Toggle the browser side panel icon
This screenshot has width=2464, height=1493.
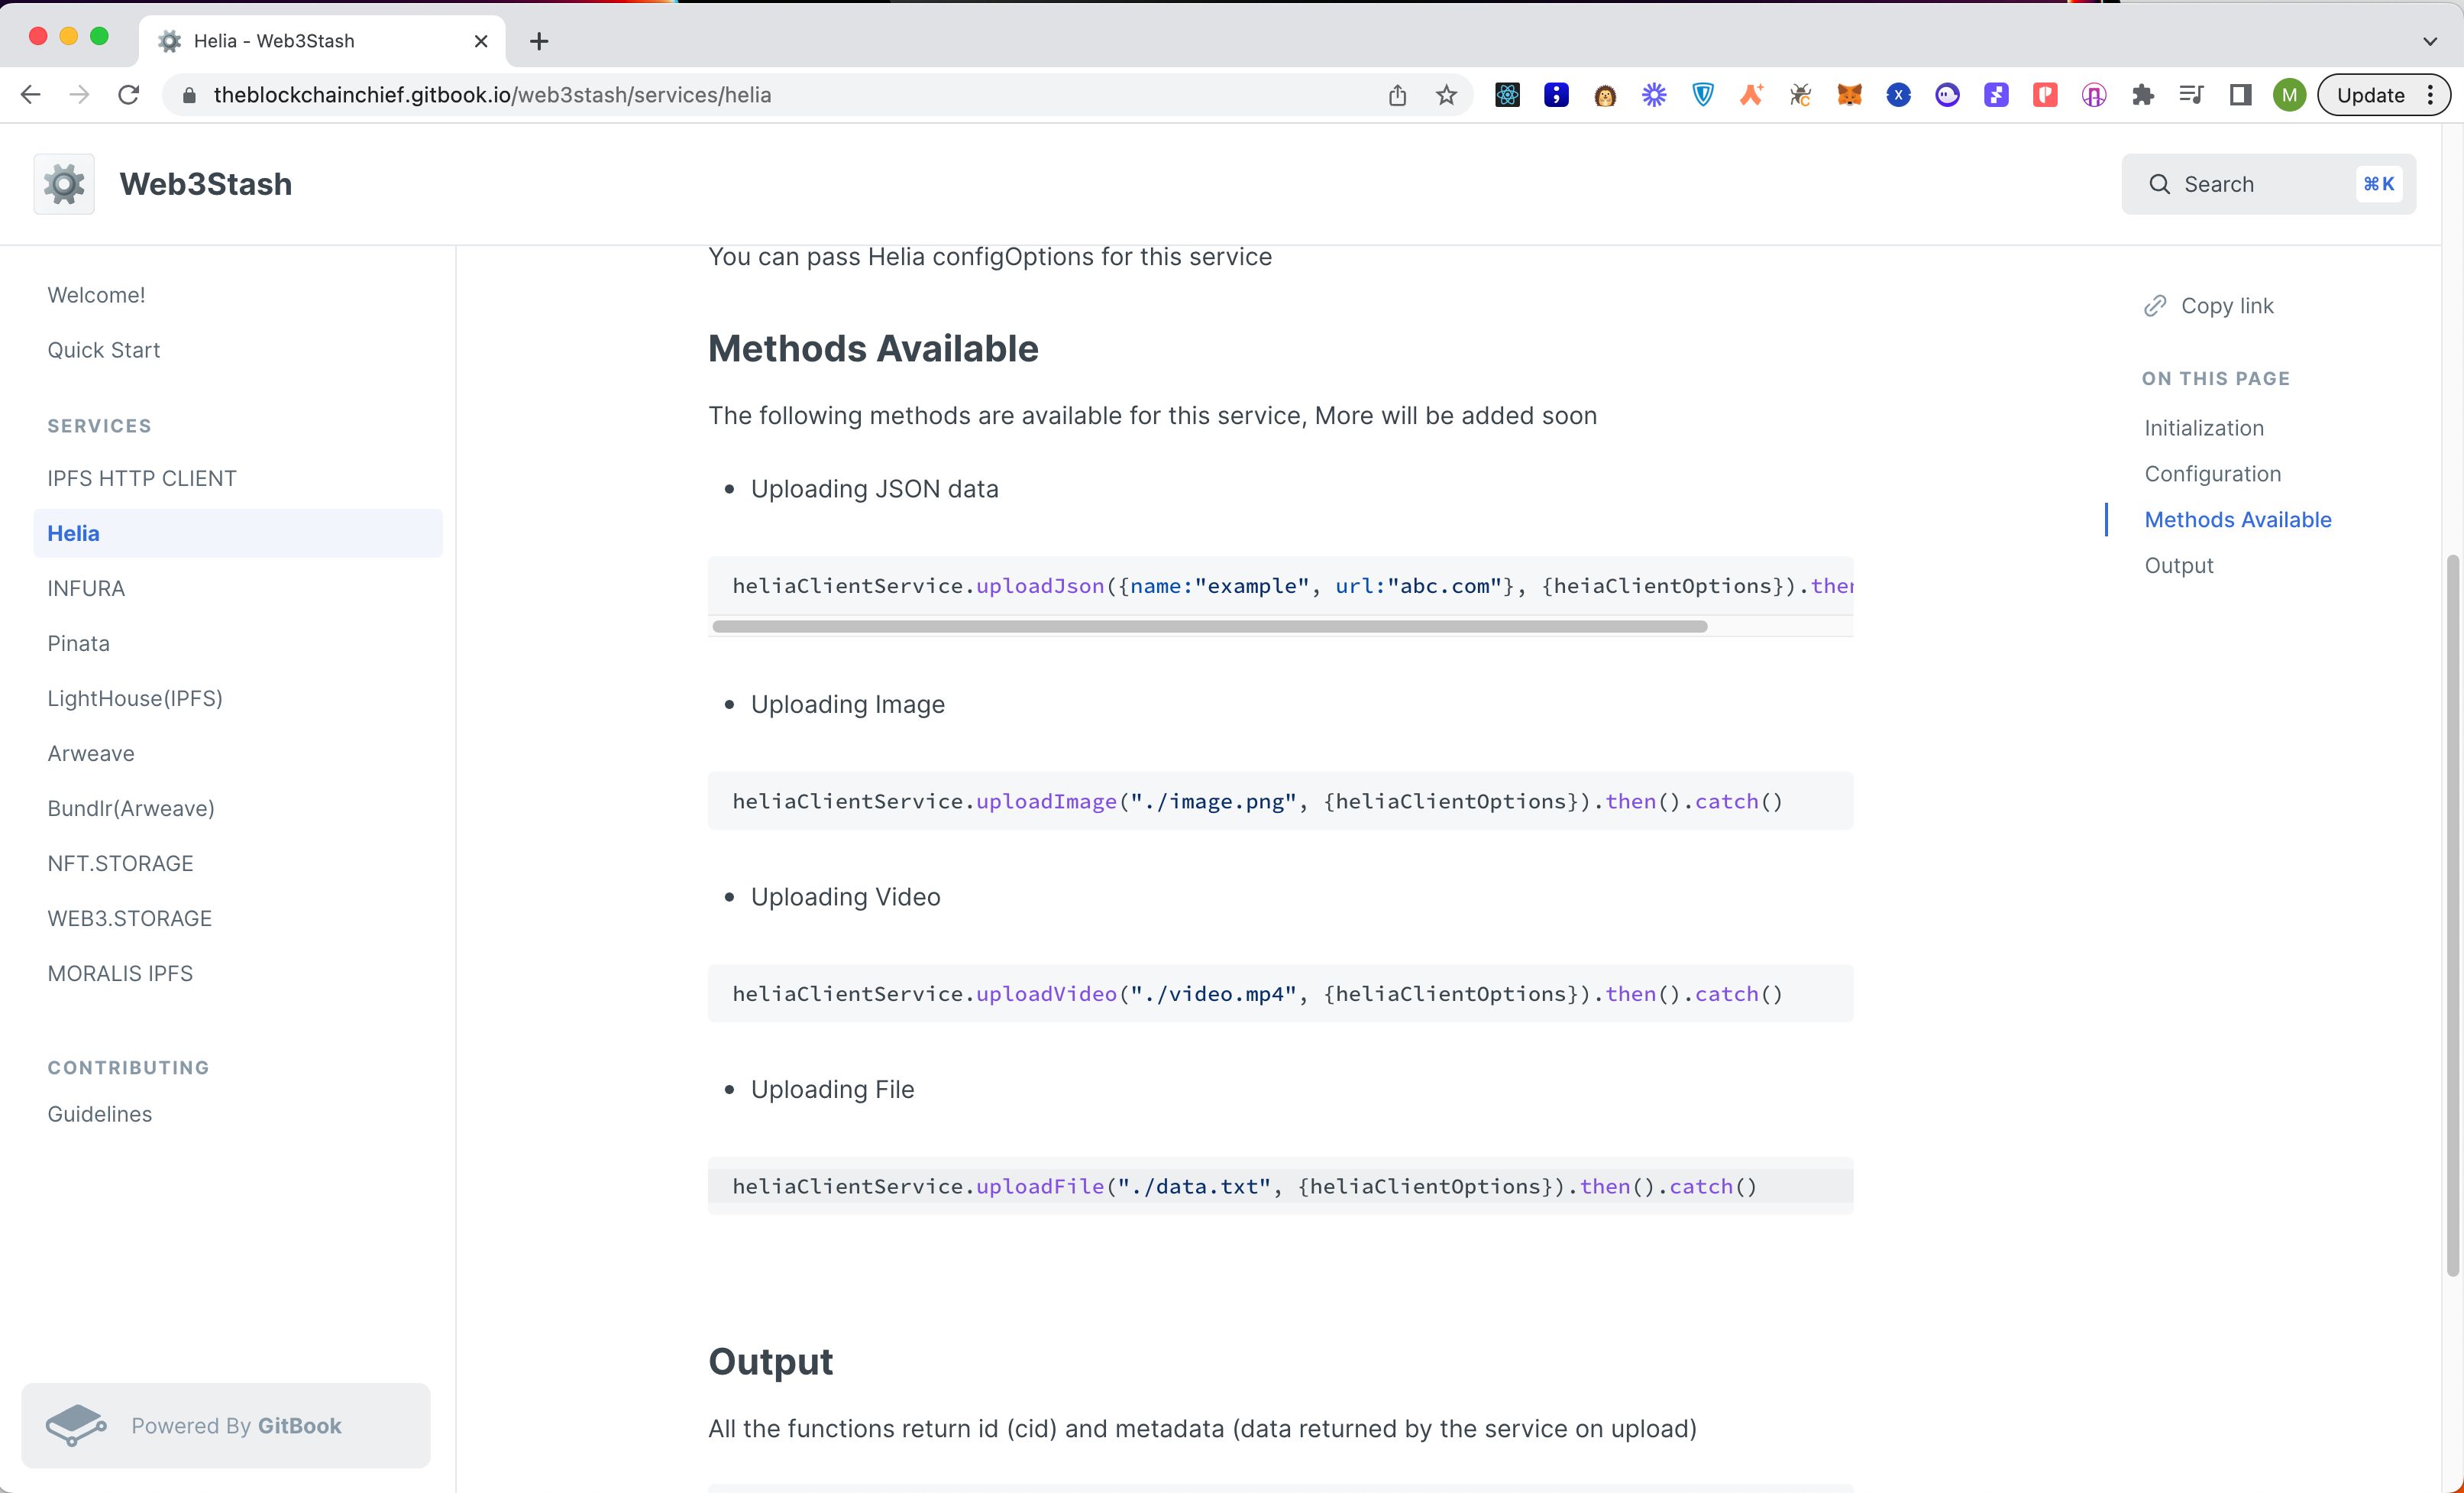coord(2240,95)
